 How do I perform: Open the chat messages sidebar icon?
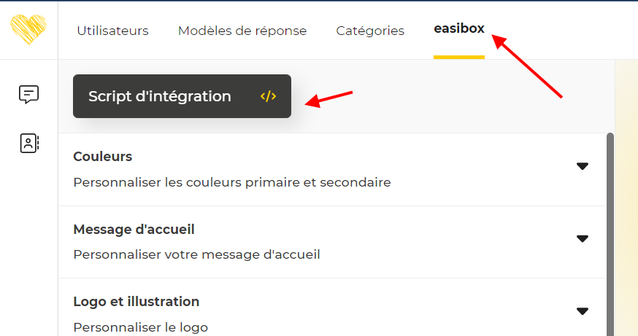(x=28, y=94)
